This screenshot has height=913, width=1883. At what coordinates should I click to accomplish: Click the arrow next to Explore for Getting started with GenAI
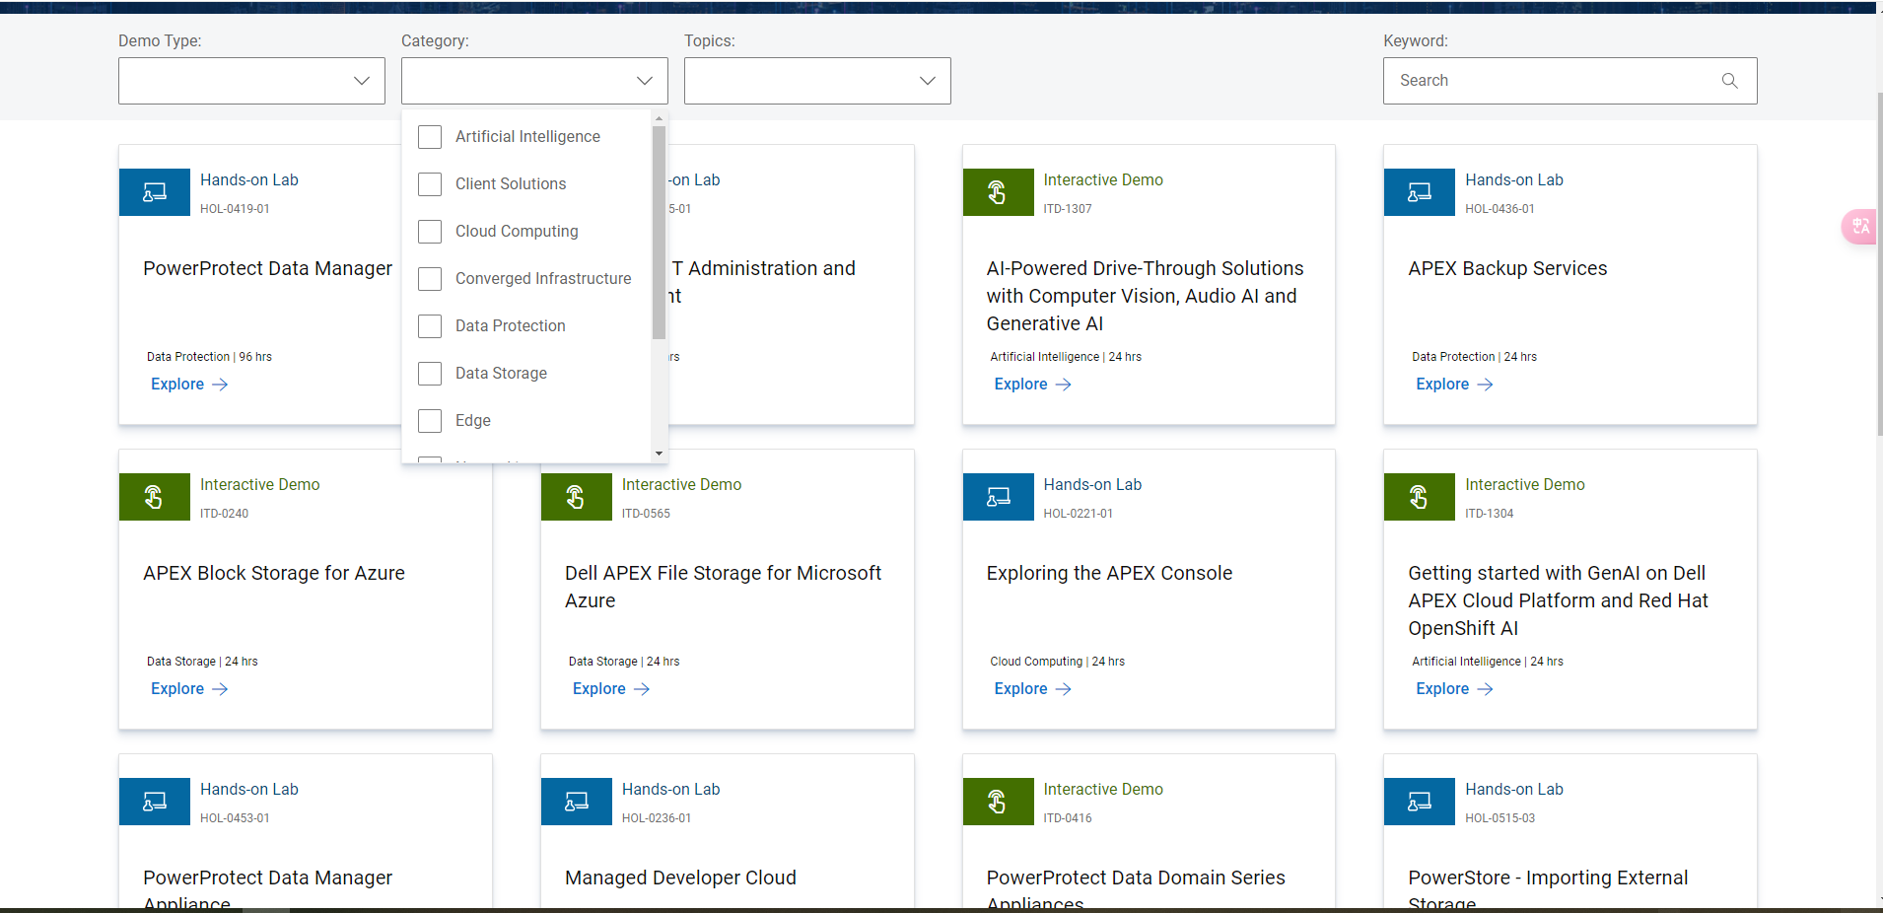pyautogui.click(x=1485, y=689)
